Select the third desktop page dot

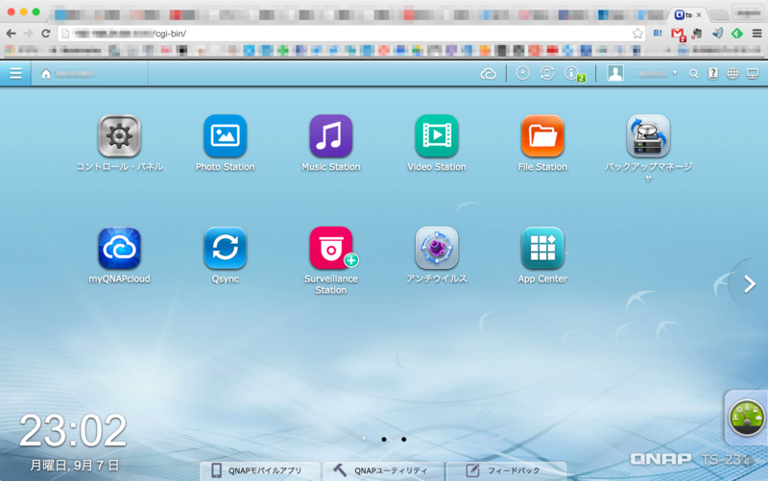(403, 440)
